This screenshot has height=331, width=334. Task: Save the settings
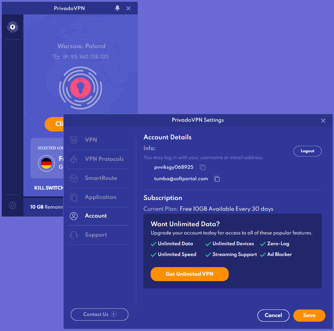(309, 316)
